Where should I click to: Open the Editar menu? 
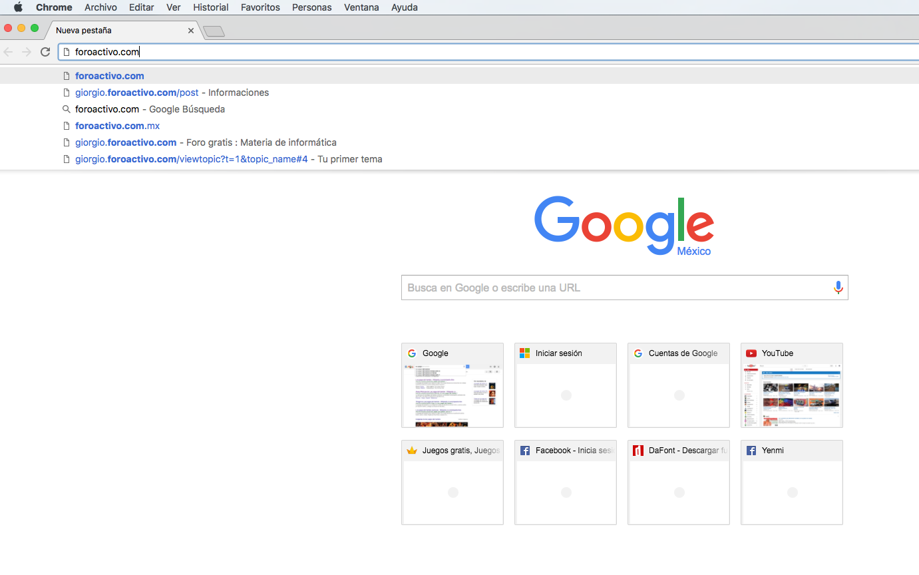[x=142, y=7]
